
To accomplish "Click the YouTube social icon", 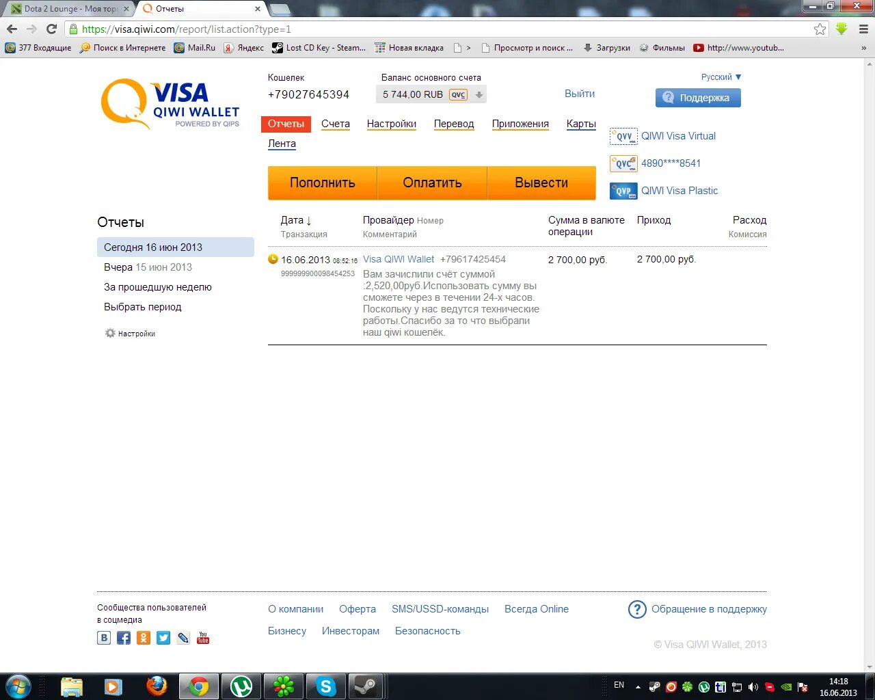I will 203,638.
